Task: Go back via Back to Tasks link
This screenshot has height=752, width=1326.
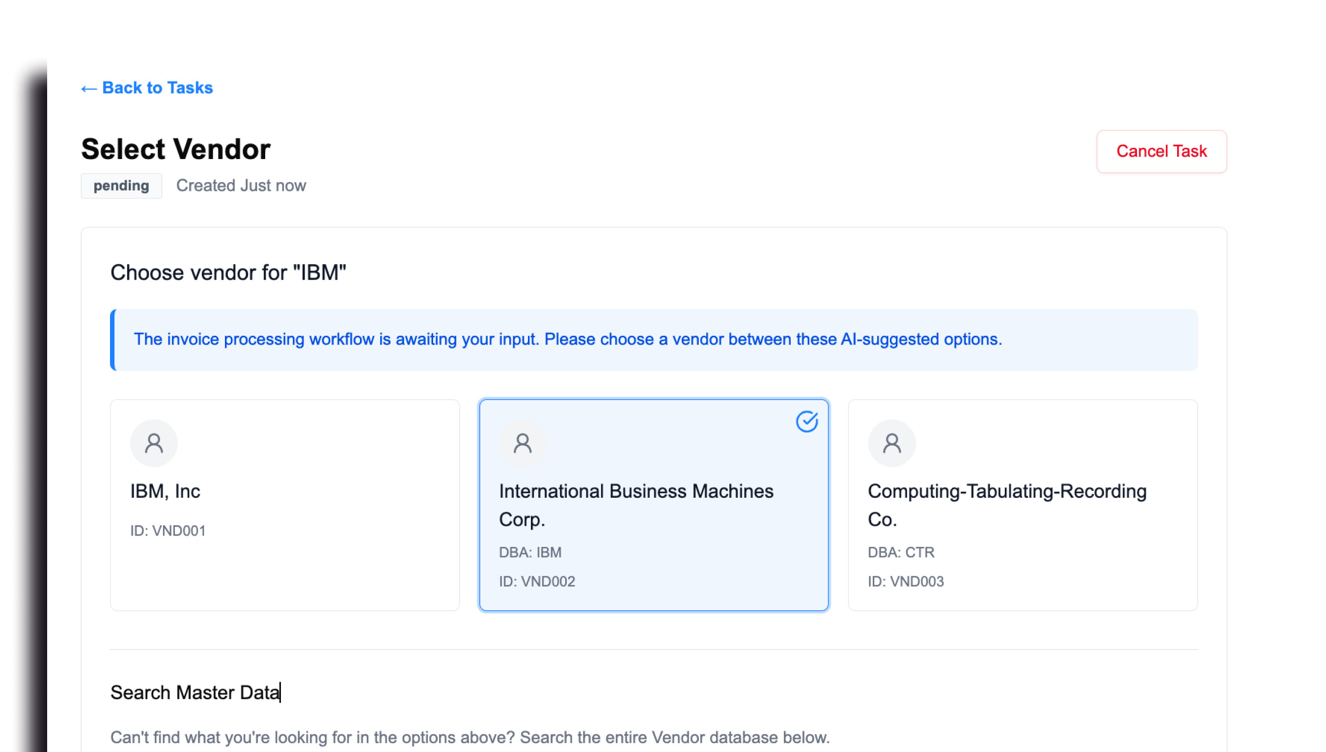Action: (x=147, y=88)
